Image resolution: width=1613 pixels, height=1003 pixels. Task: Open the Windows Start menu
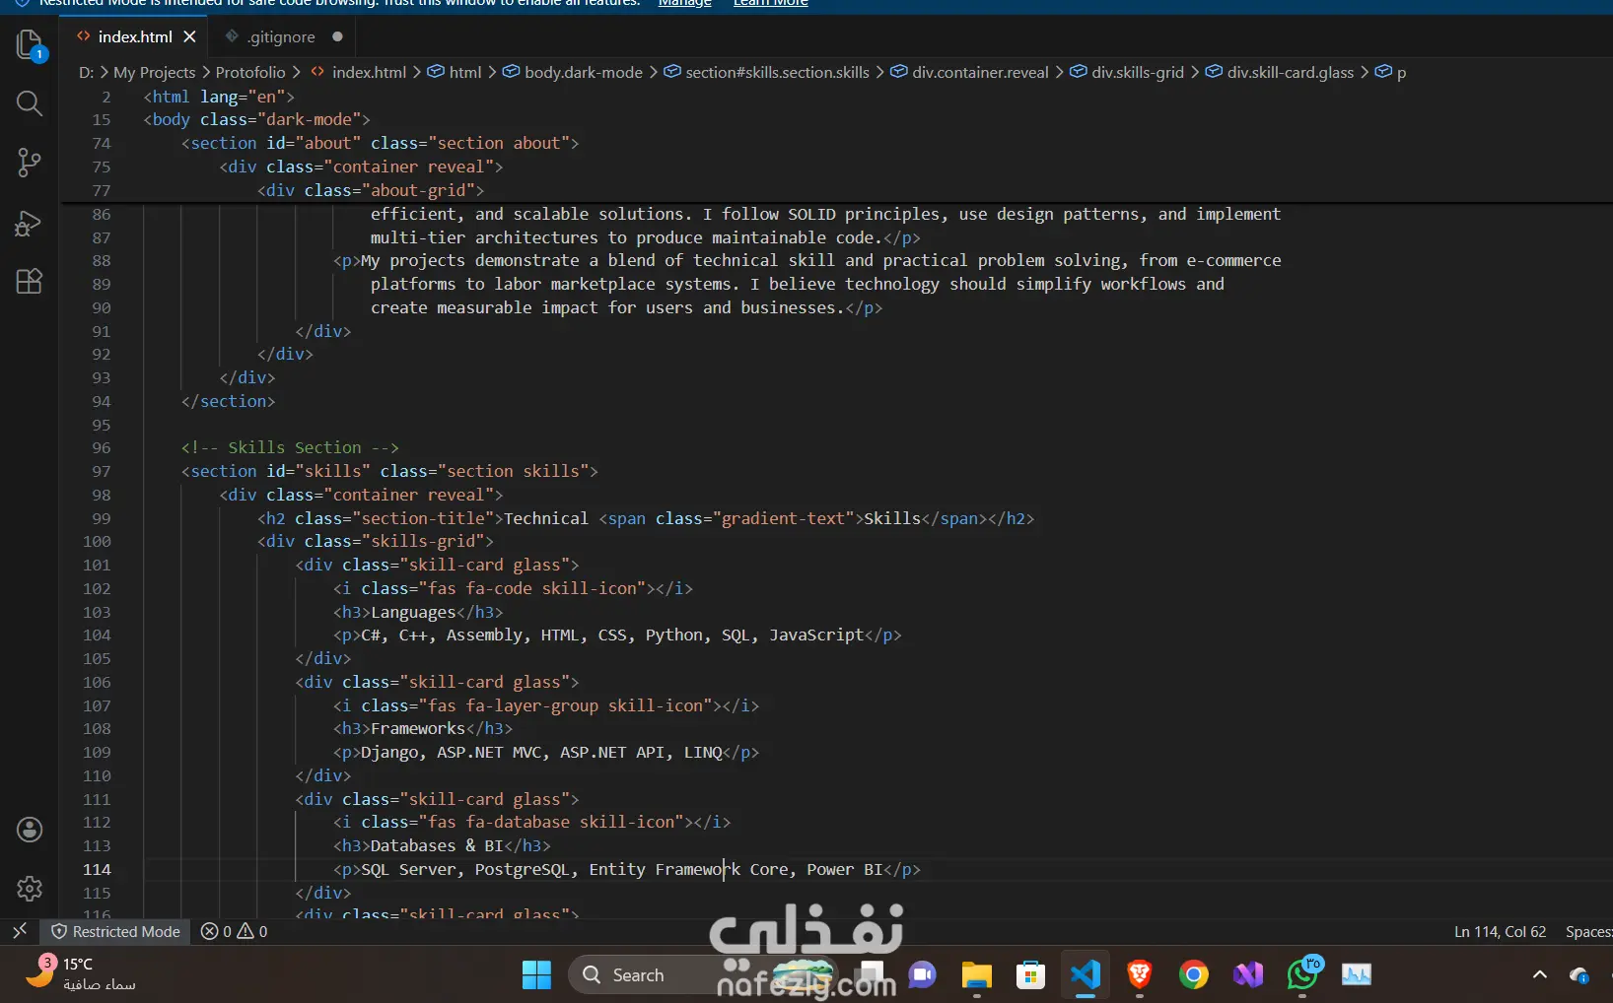(x=536, y=974)
